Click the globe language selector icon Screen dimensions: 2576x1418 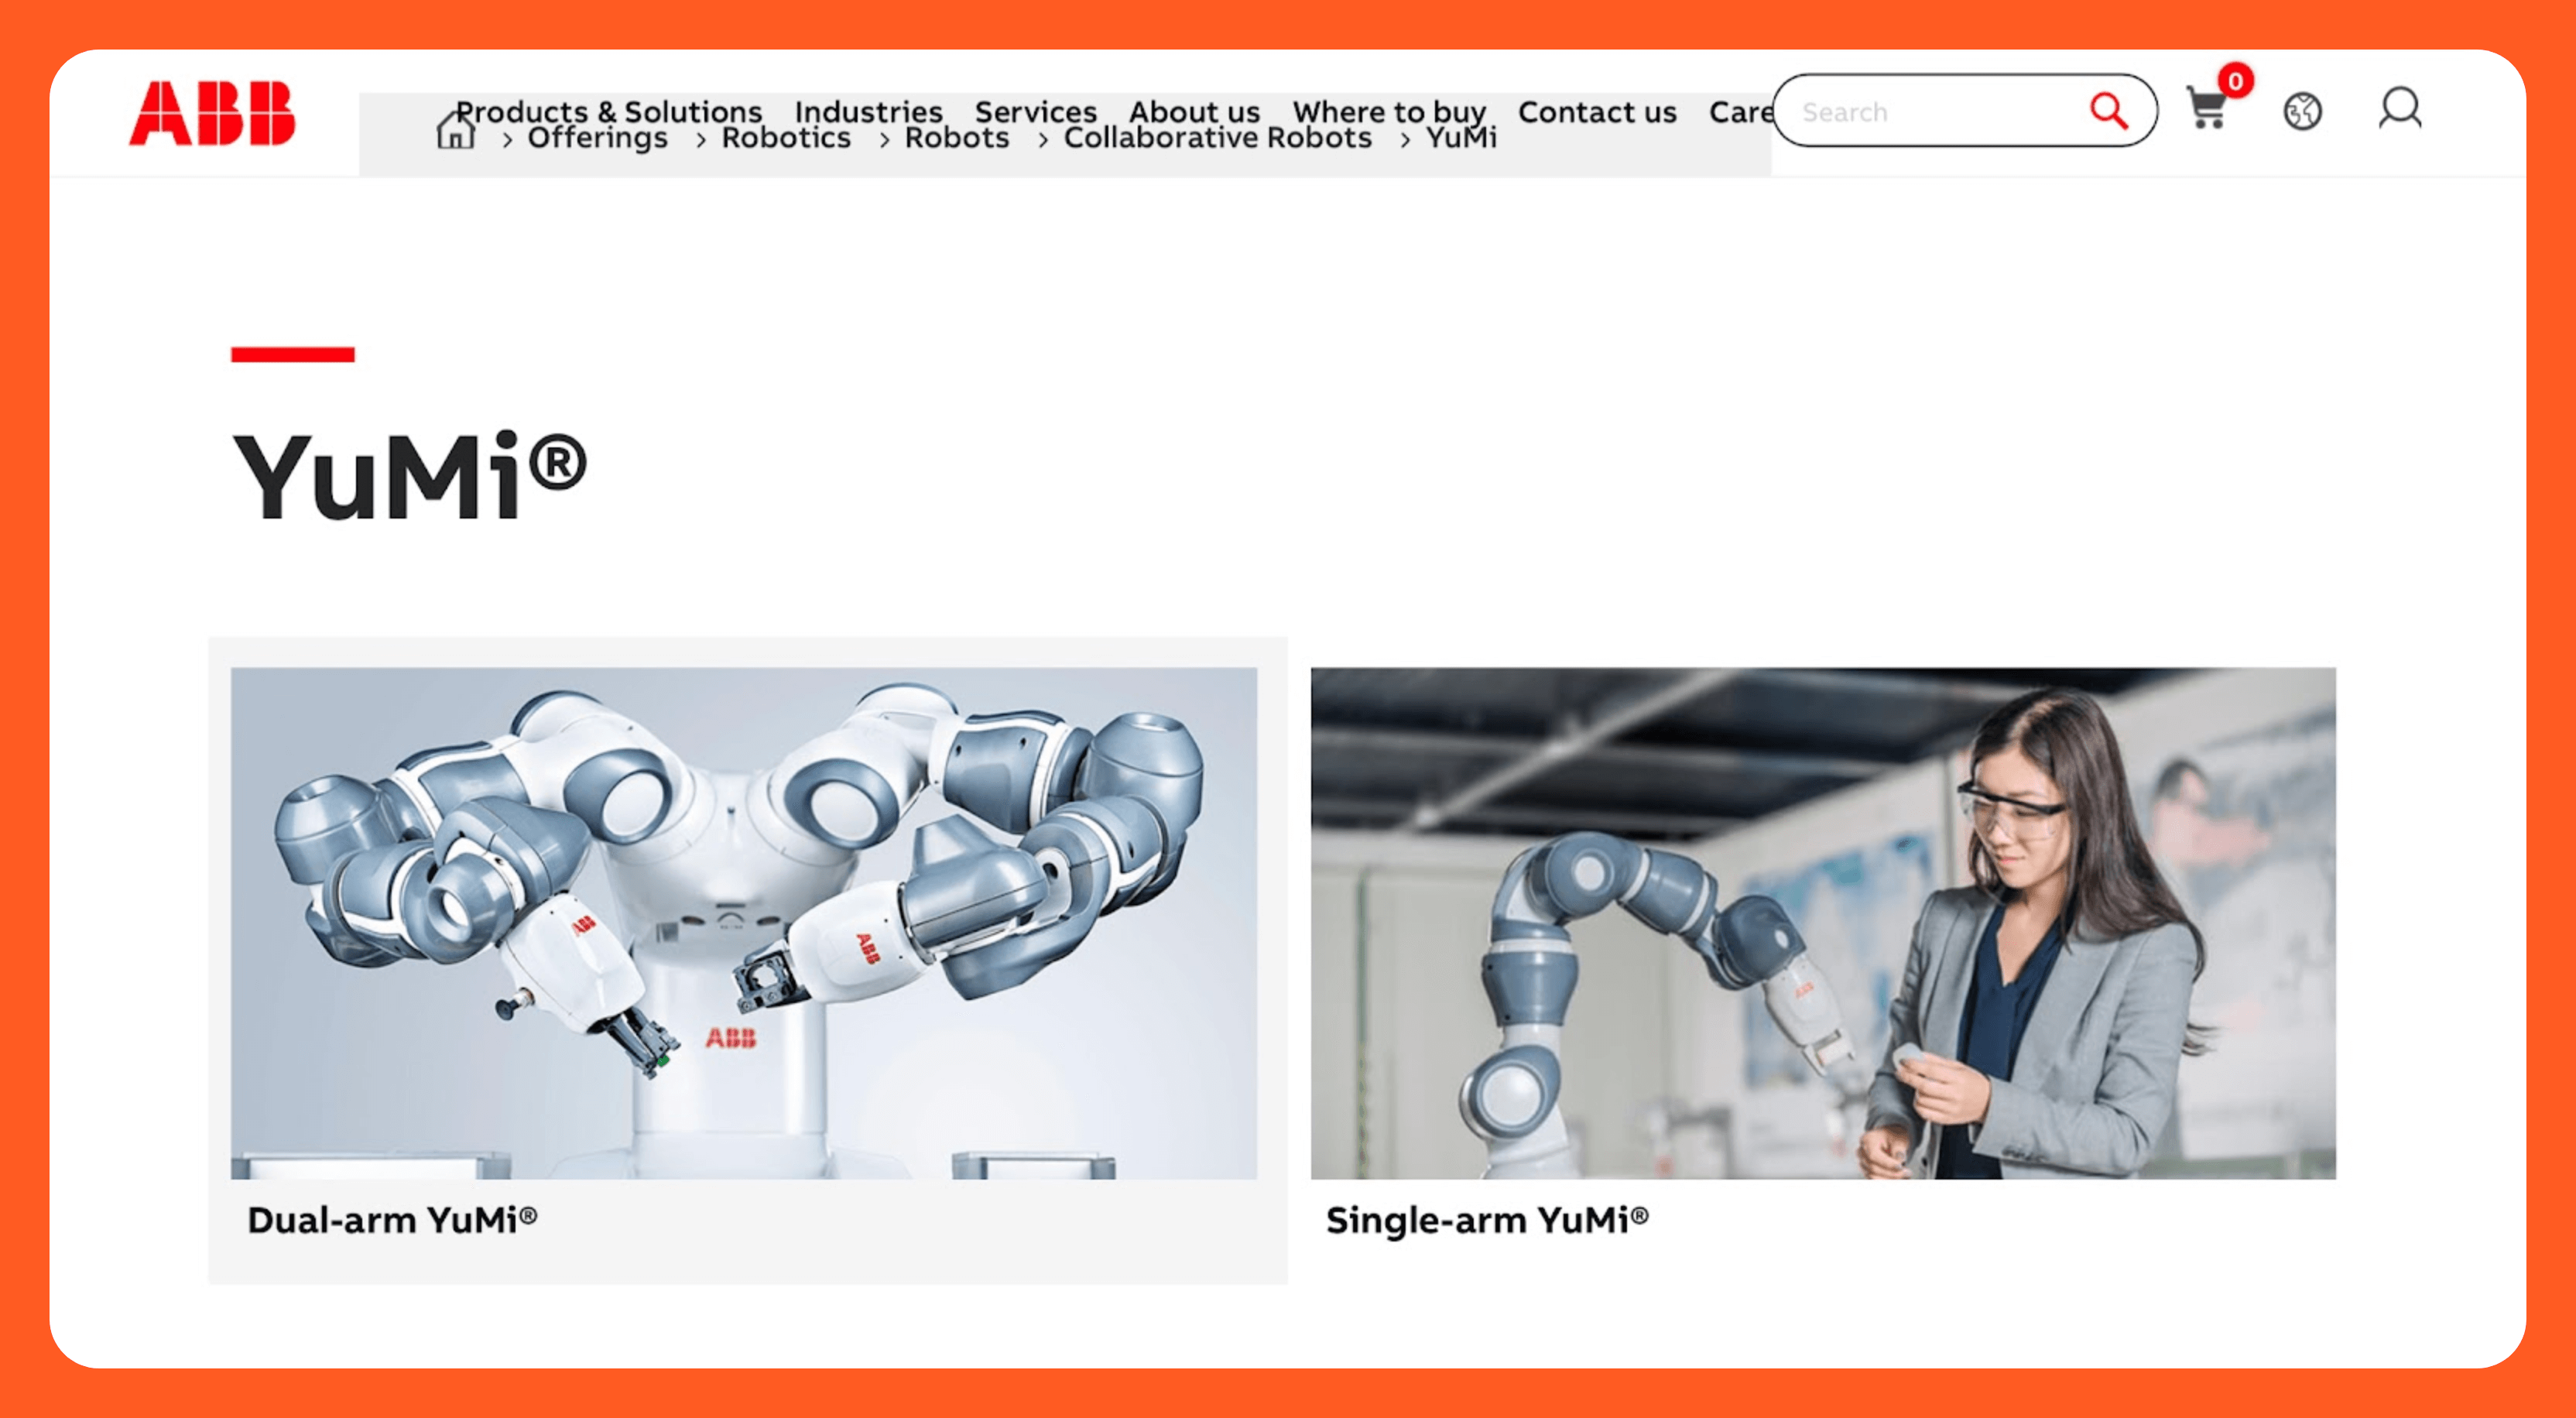coord(2301,111)
